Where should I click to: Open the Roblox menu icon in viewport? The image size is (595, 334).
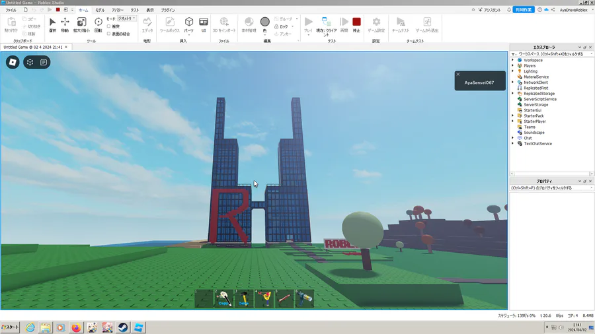(x=13, y=62)
